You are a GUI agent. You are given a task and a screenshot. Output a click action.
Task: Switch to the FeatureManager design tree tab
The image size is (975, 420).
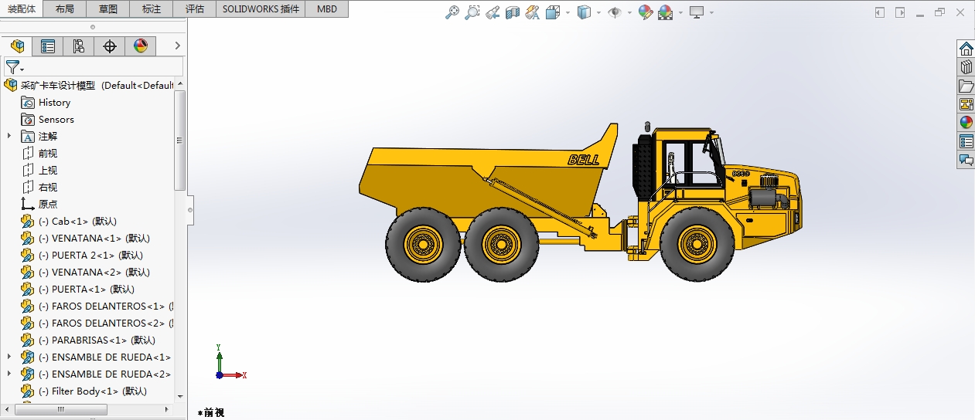[17, 46]
